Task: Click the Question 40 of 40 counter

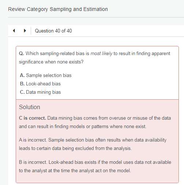Action: [53, 31]
